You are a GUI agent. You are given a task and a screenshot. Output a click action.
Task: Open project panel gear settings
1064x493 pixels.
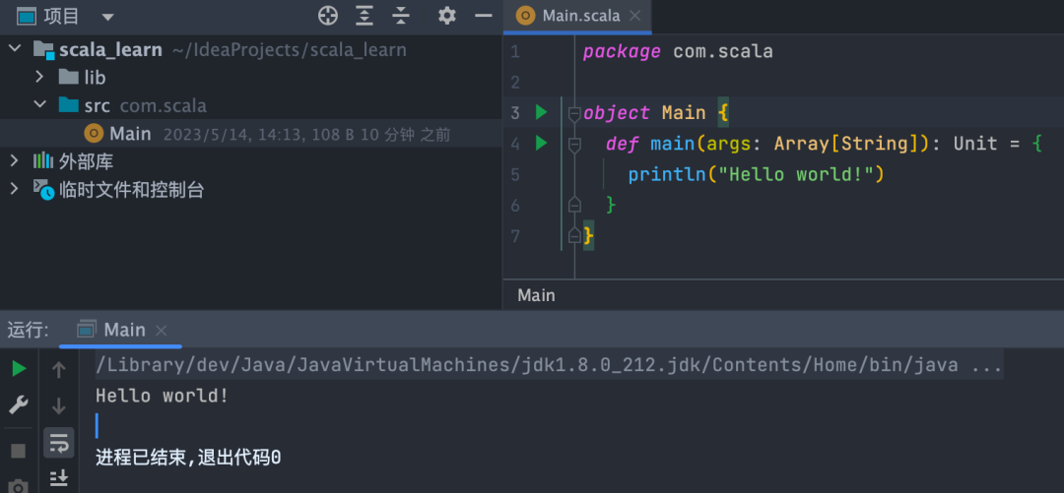(x=446, y=16)
